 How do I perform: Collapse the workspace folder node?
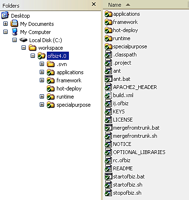[24, 48]
